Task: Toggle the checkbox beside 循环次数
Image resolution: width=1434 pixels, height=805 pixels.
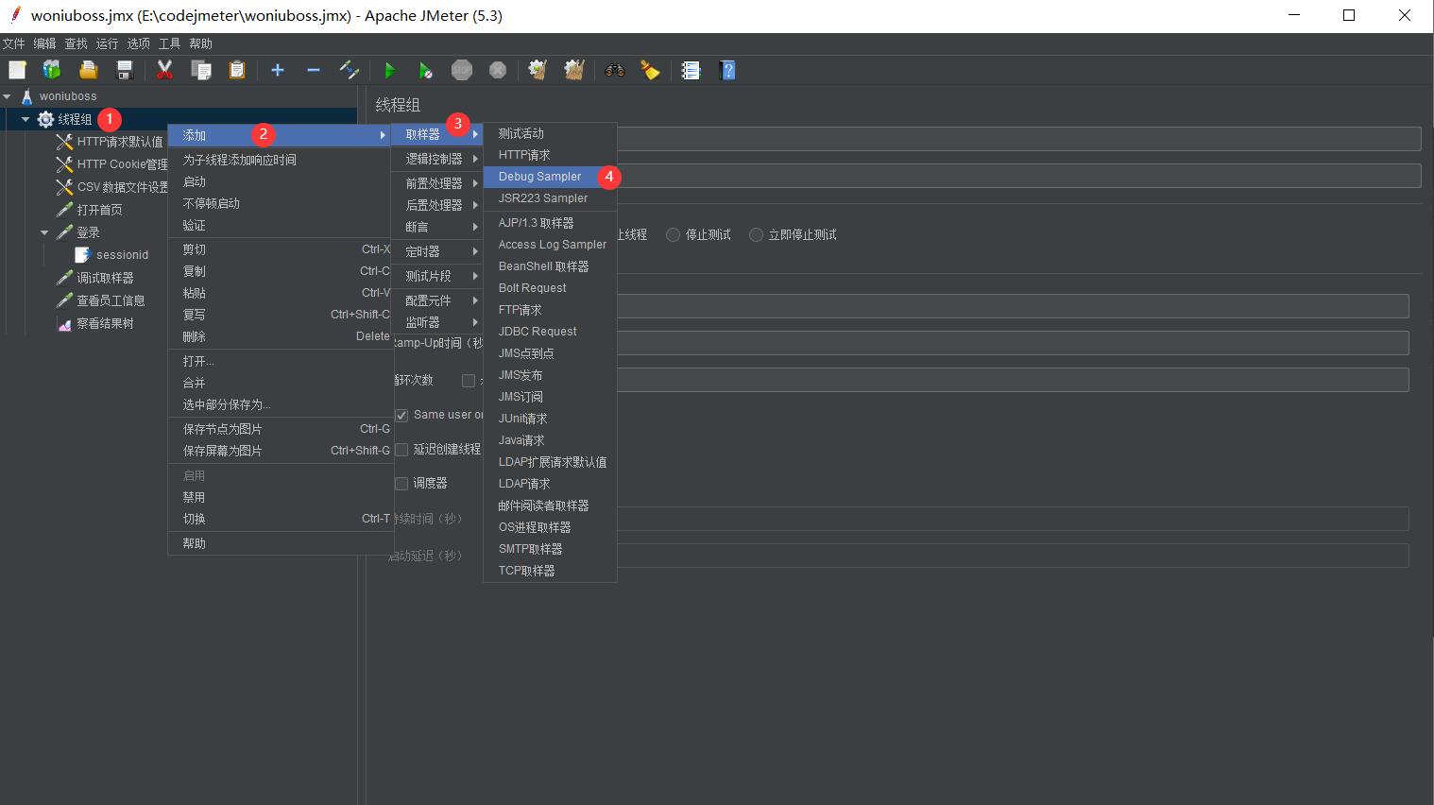Action: [x=469, y=381]
